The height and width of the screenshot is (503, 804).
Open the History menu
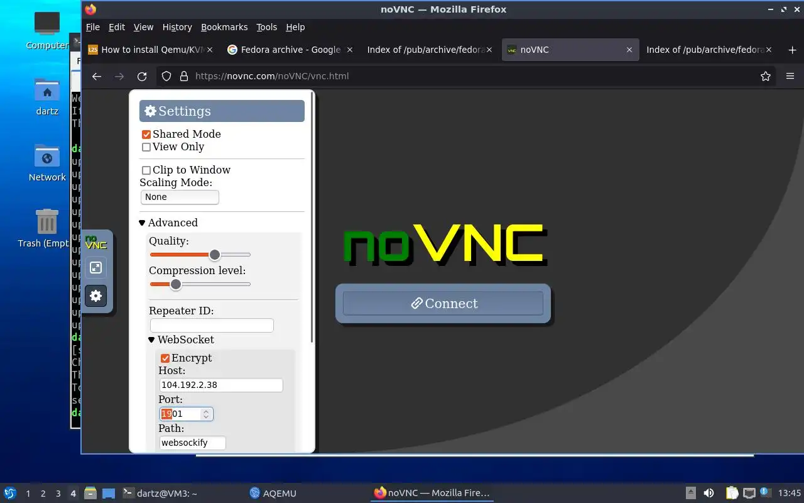coord(177,27)
